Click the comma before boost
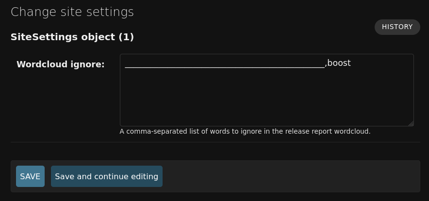Image resolution: width=429 pixels, height=201 pixels. [x=326, y=64]
